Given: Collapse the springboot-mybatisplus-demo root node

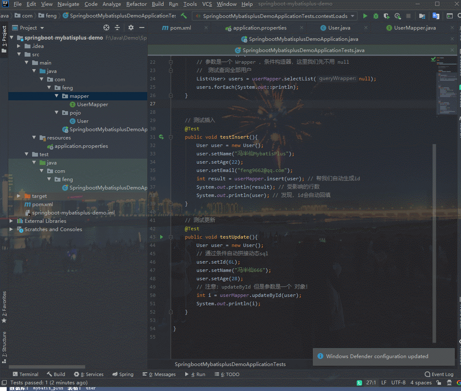Looking at the screenshot, I should tap(12, 37).
